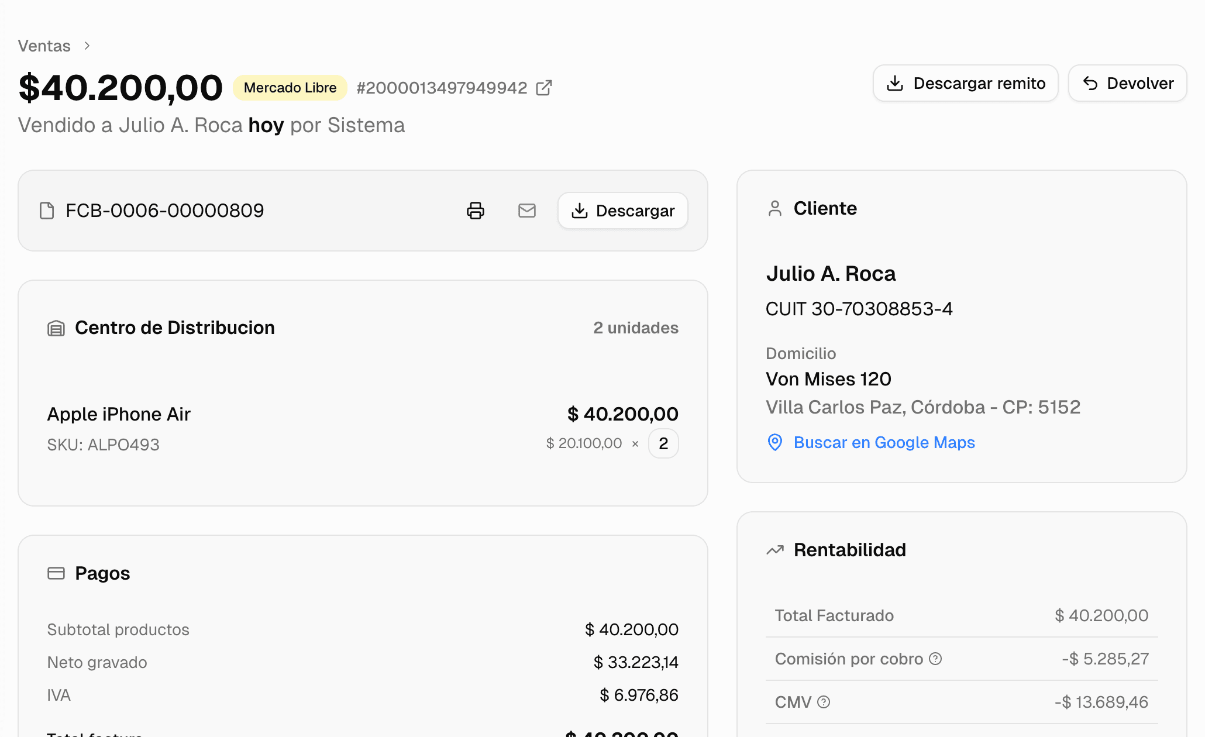Click the warehouse icon beside Centro de Distribucion

56,328
